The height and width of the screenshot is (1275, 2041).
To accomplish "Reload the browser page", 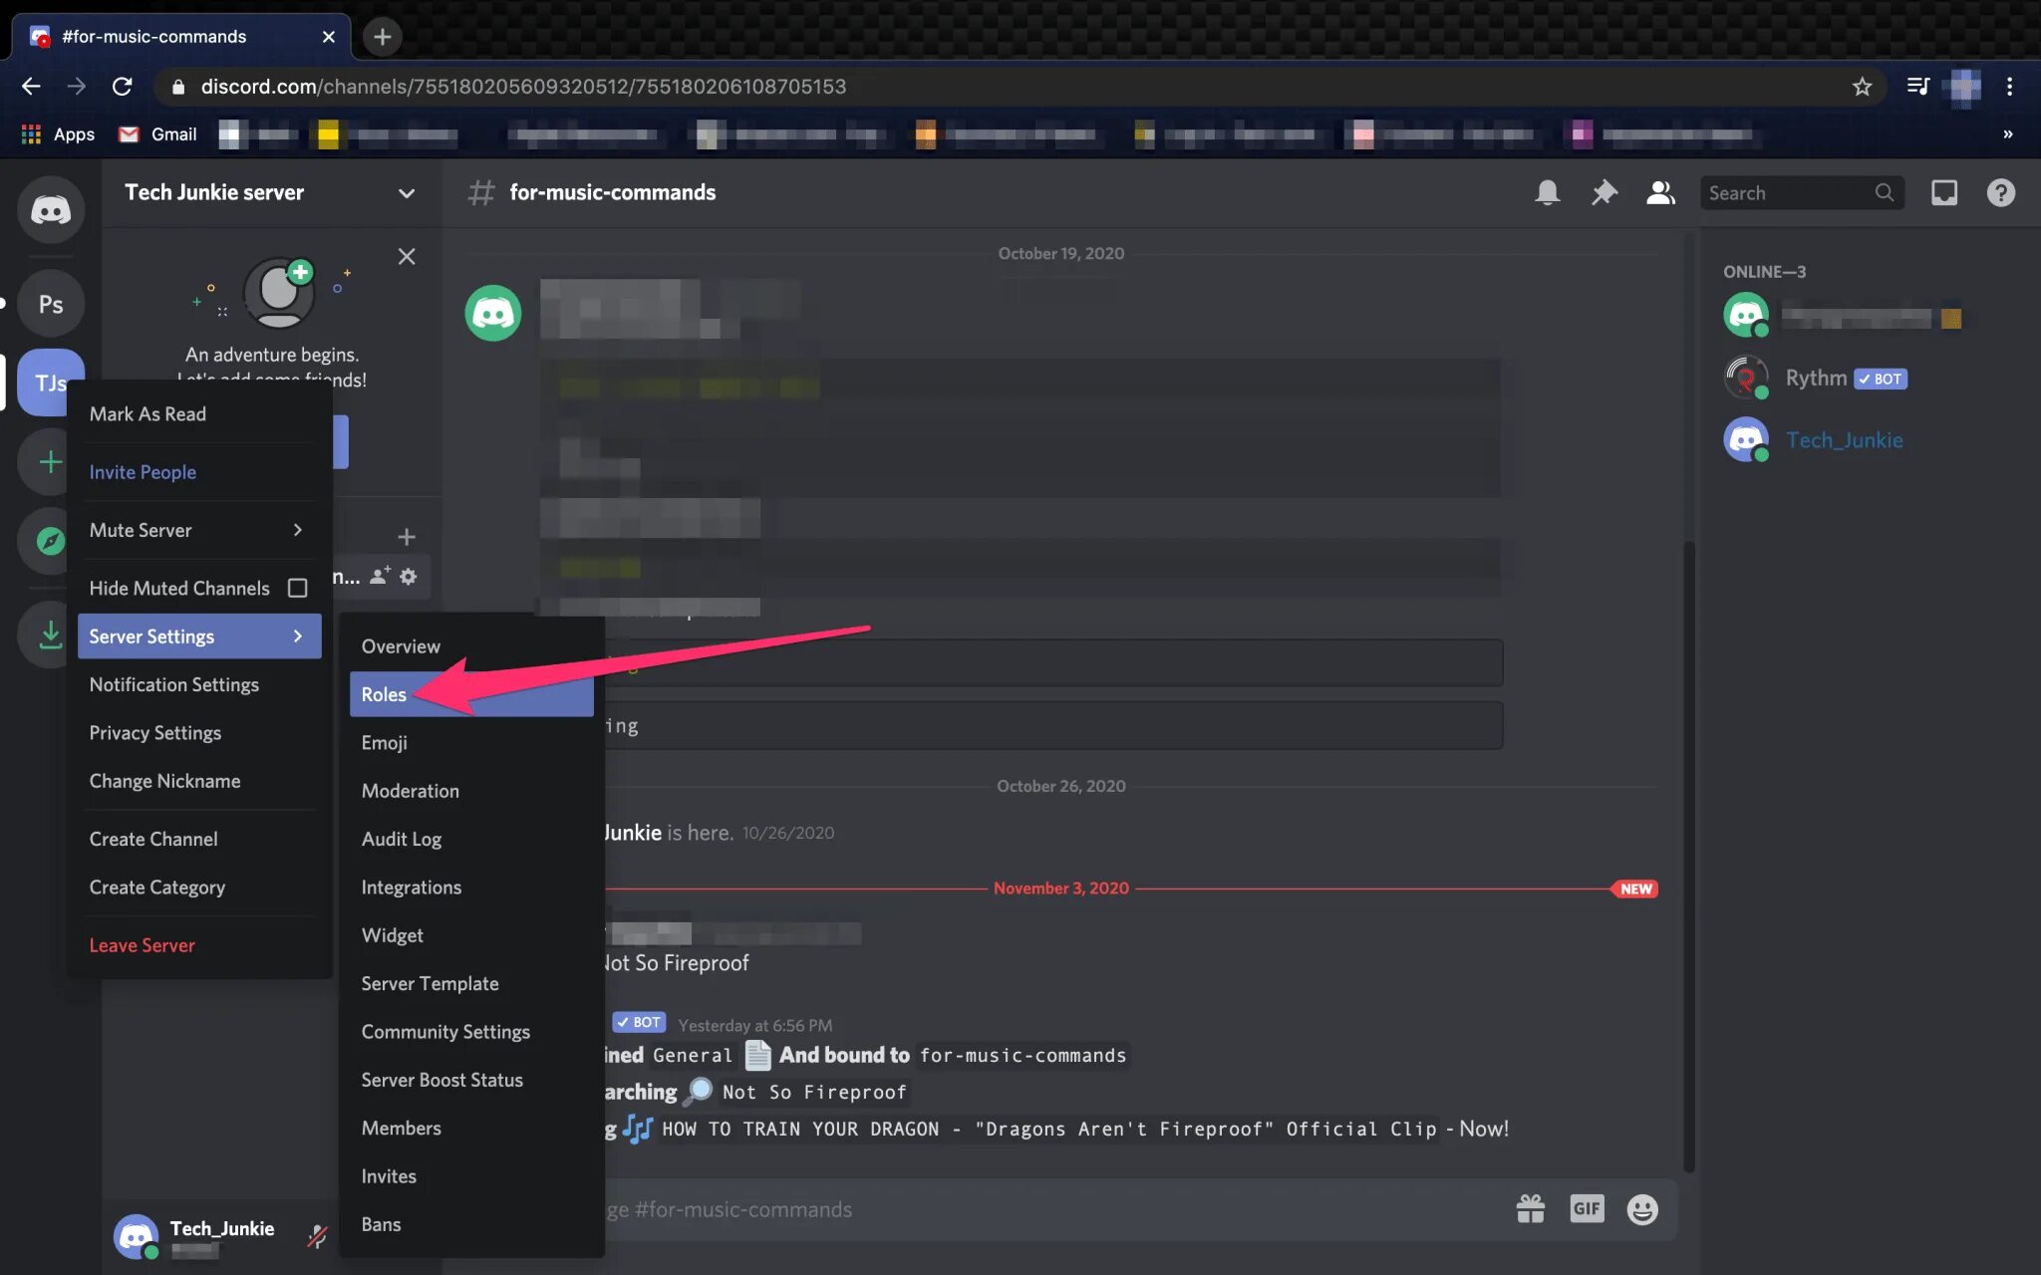I will pyautogui.click(x=123, y=87).
